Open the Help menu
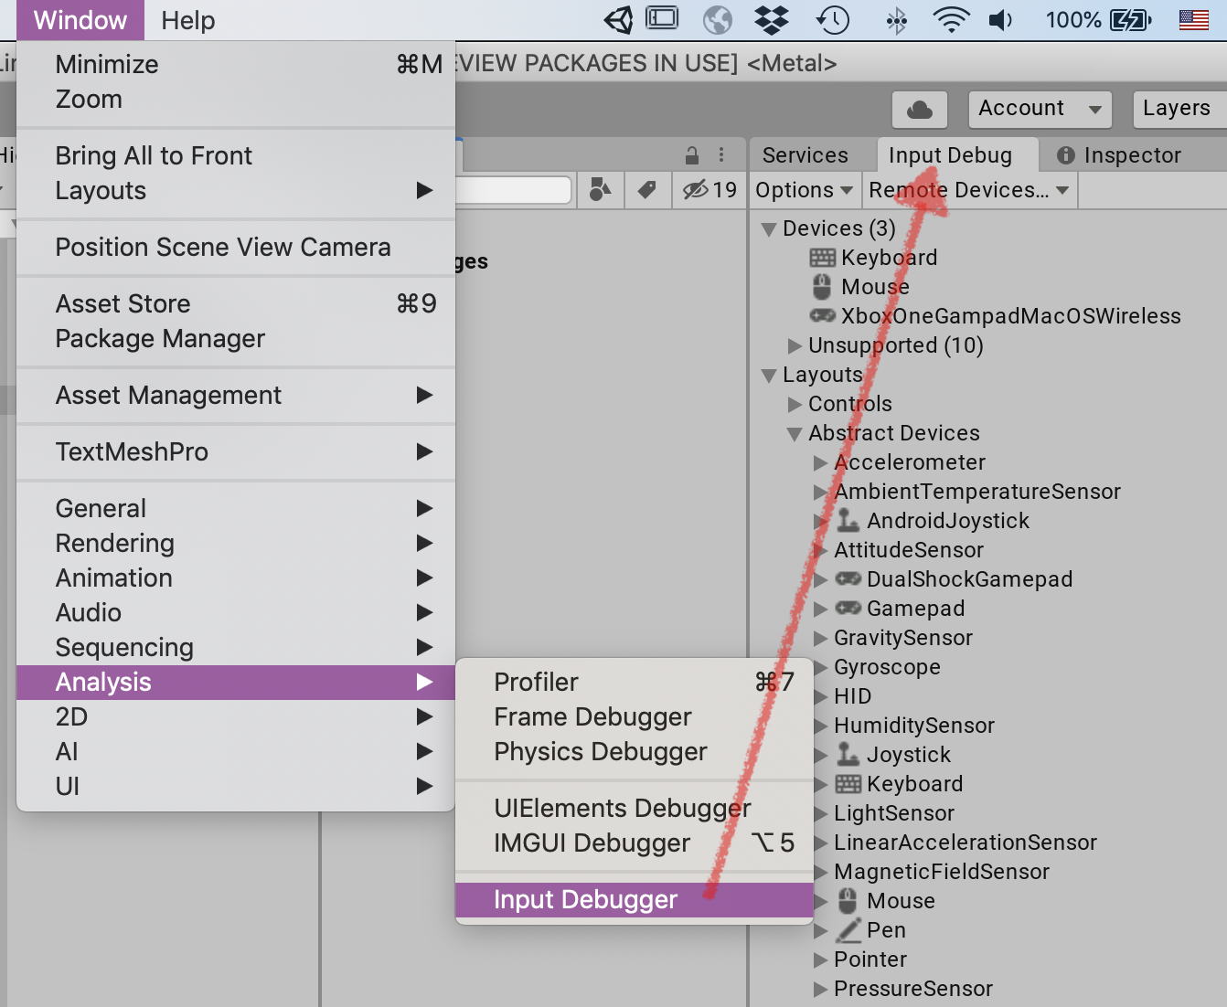Viewport: 1227px width, 1007px height. click(187, 20)
